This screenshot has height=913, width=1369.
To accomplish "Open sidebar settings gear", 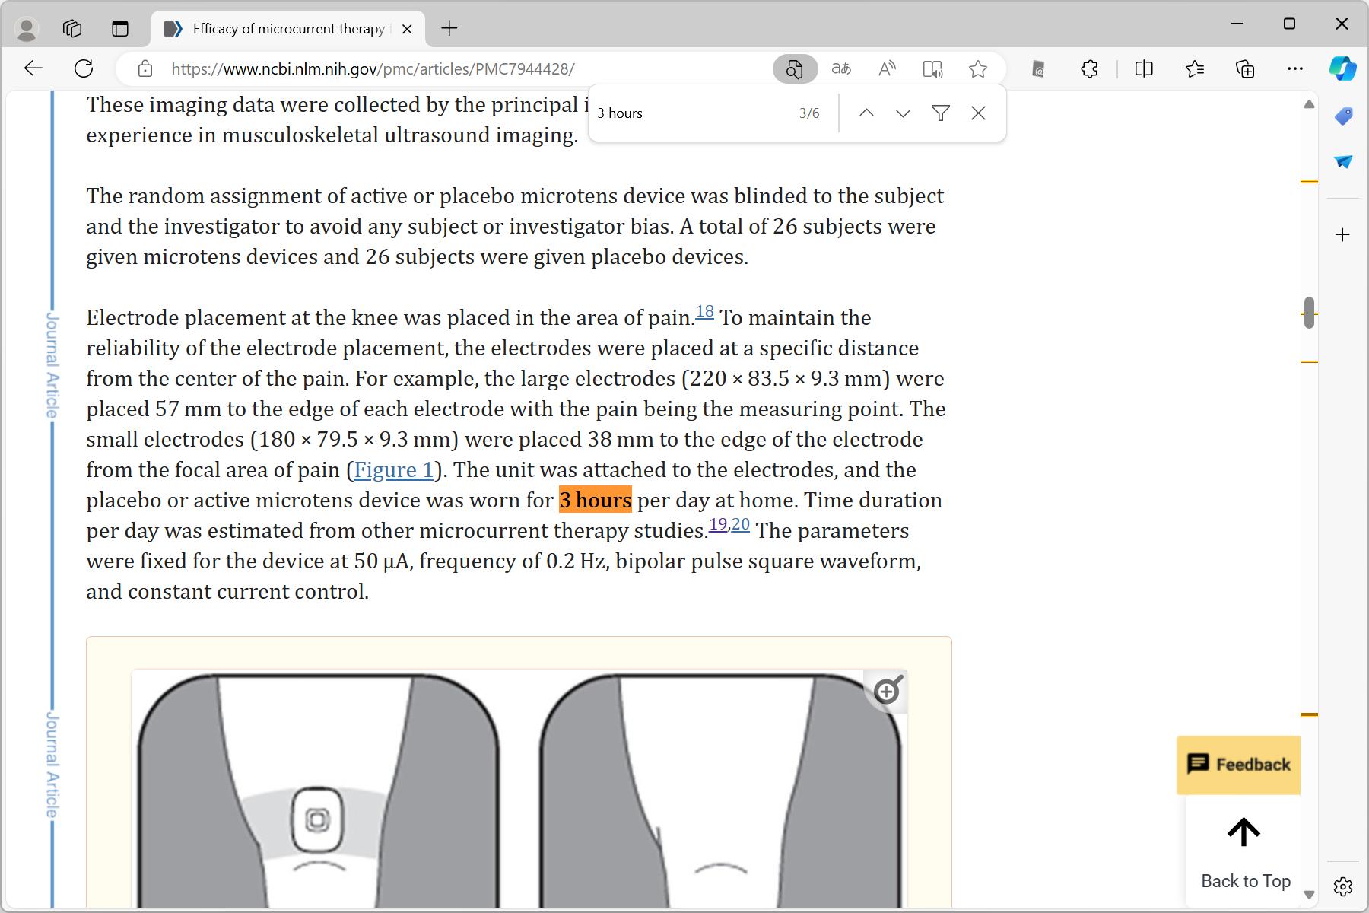I will tap(1343, 886).
